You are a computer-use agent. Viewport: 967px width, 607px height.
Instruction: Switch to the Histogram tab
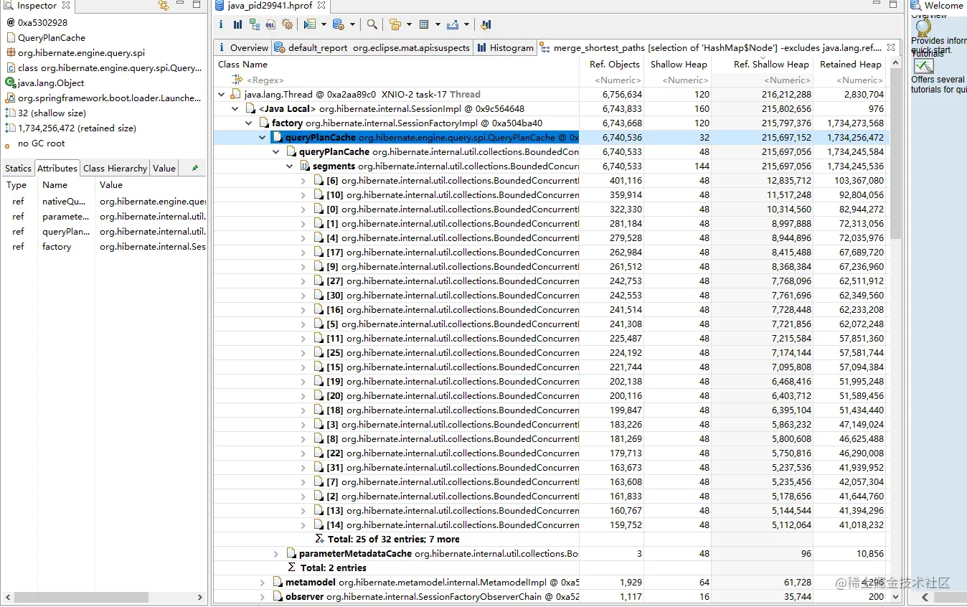click(x=506, y=47)
